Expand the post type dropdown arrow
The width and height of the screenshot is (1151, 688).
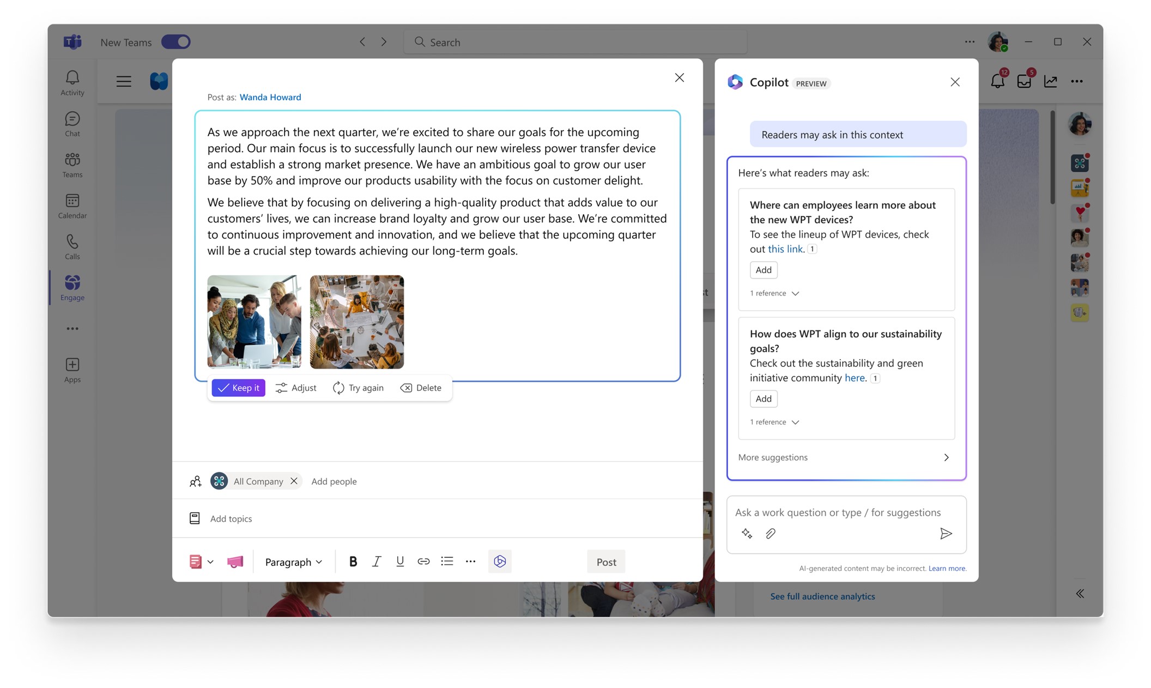tap(210, 561)
